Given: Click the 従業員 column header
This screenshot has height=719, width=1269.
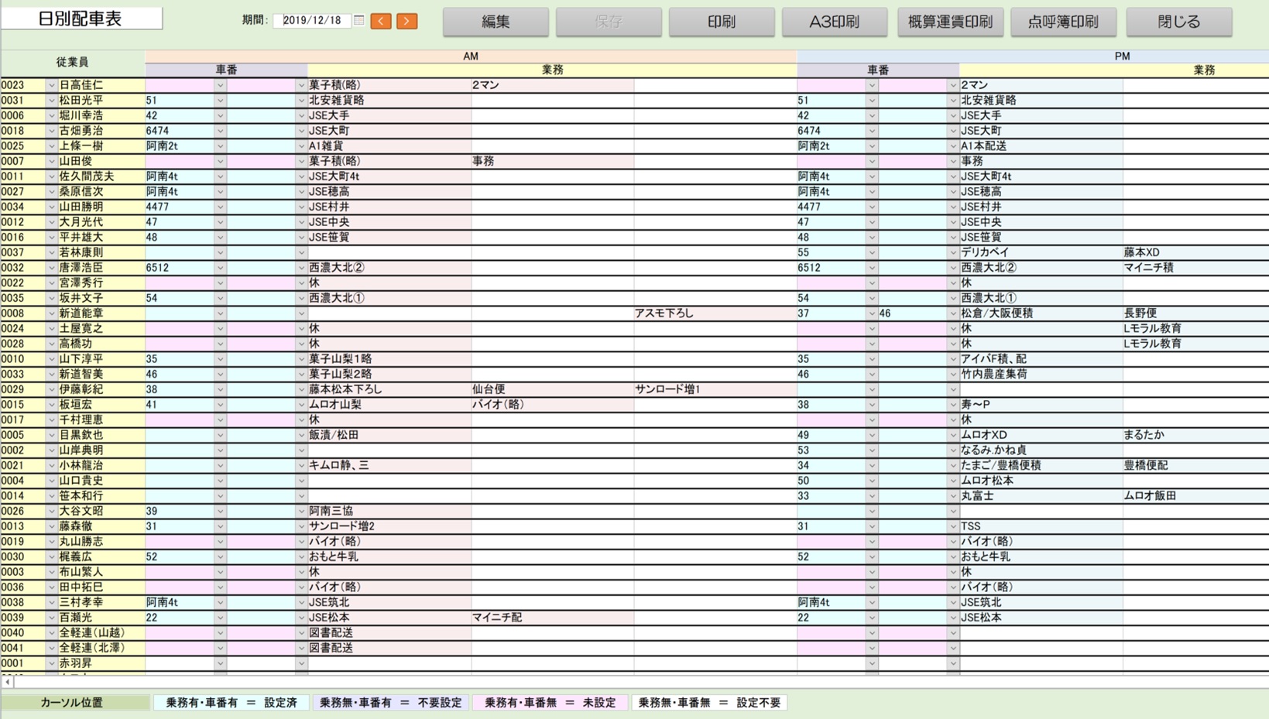Looking at the screenshot, I should (72, 62).
